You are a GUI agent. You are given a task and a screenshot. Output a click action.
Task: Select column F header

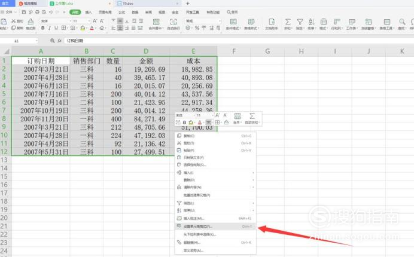[234, 51]
